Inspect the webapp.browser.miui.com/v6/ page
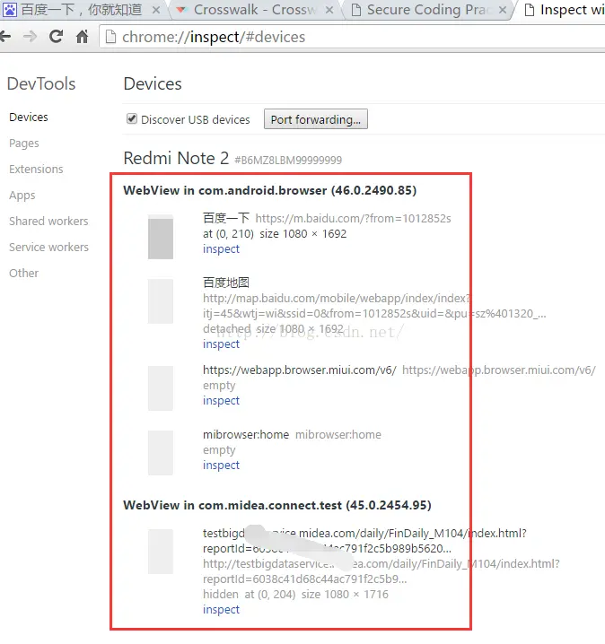Screen dimensions: 605x644 221,400
